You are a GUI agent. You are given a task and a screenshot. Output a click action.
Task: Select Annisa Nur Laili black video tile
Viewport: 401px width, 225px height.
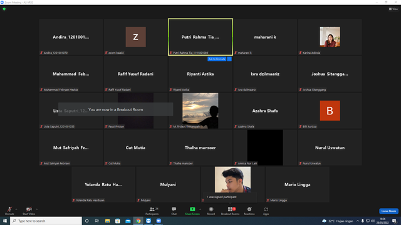pyautogui.click(x=265, y=147)
